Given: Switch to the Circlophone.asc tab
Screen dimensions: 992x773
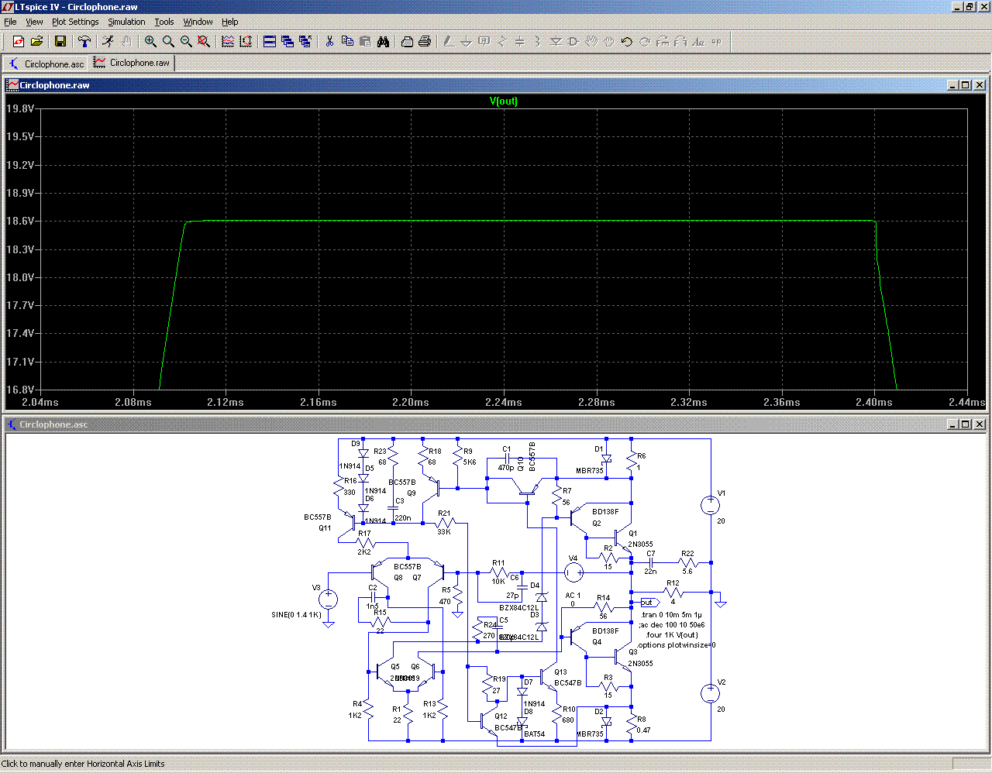Looking at the screenshot, I should point(46,64).
